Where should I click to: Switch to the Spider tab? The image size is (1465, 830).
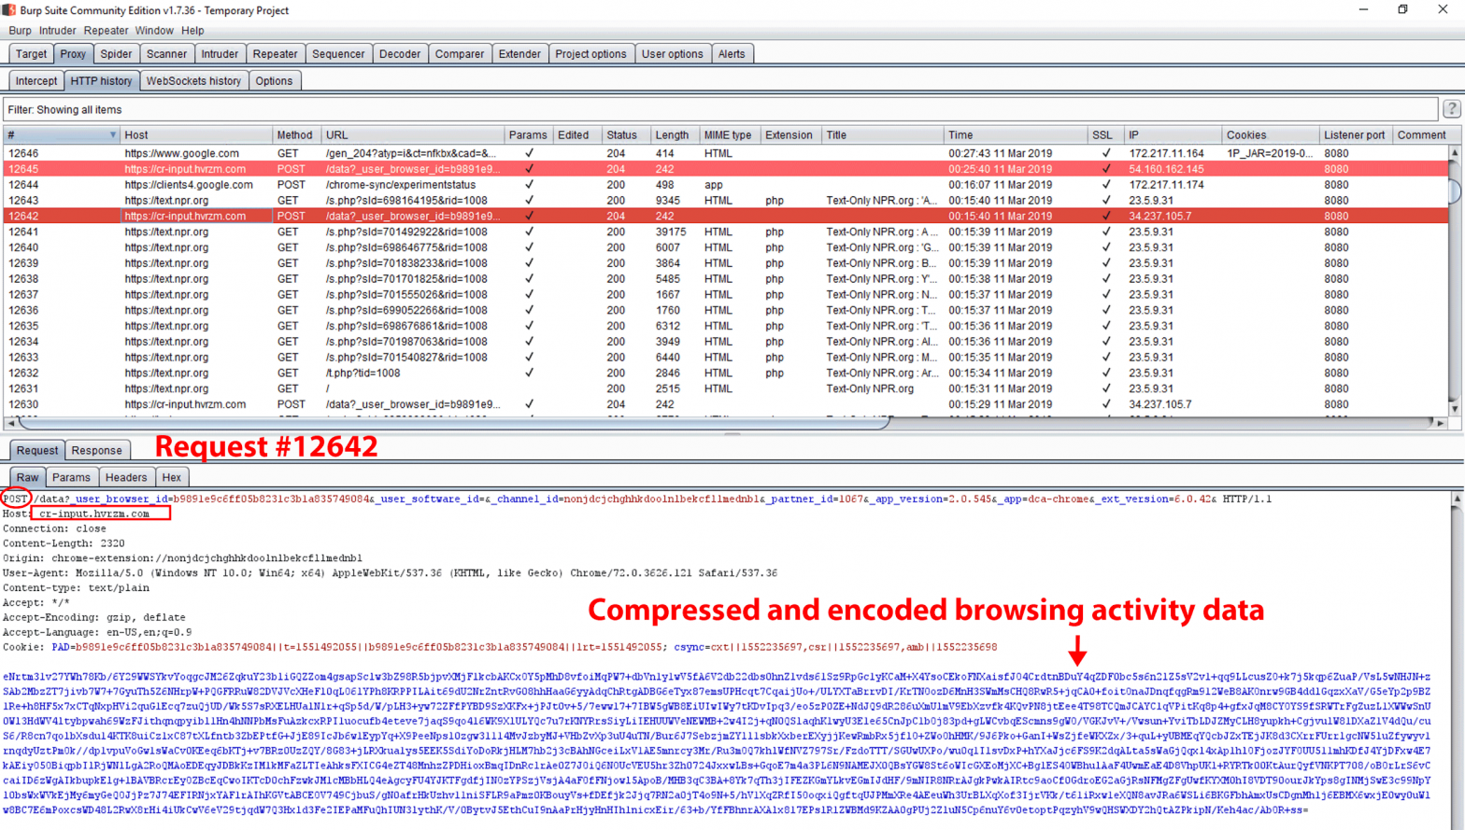coord(116,54)
